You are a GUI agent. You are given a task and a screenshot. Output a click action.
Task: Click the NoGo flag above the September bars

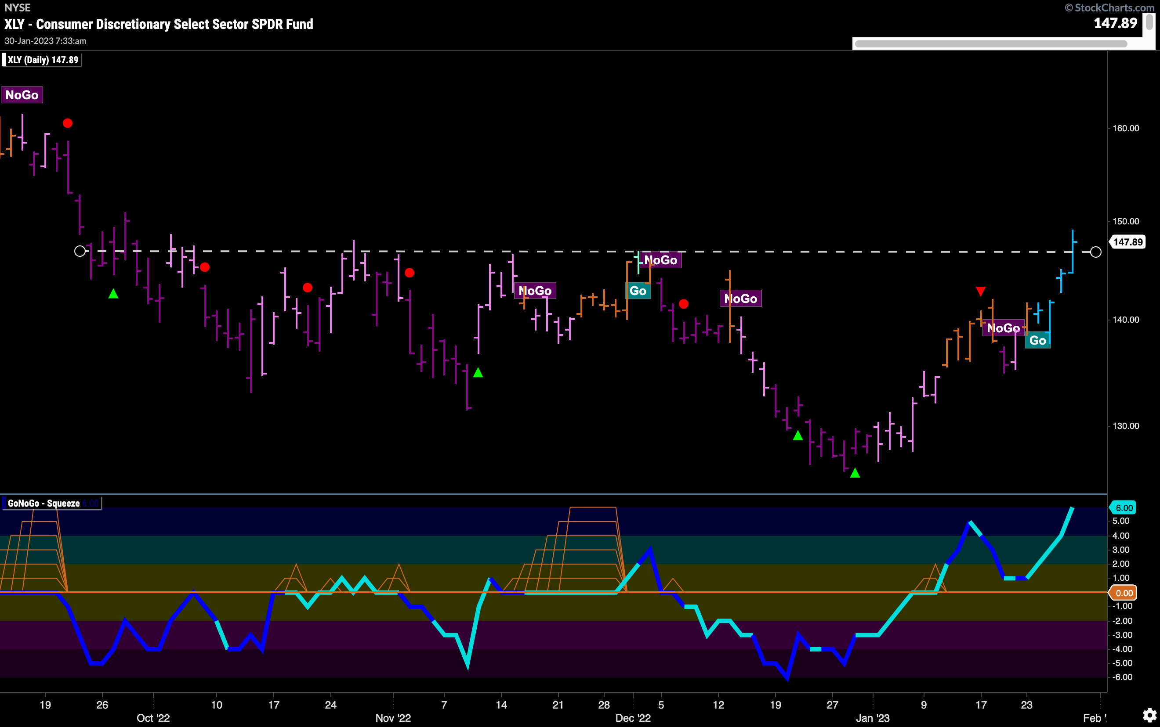point(22,95)
